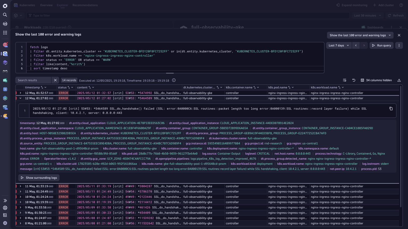The height and width of the screenshot is (229, 408).
Task: Open the k8s.workload.name column menu chevron
Action: pyautogui.click(x=343, y=87)
